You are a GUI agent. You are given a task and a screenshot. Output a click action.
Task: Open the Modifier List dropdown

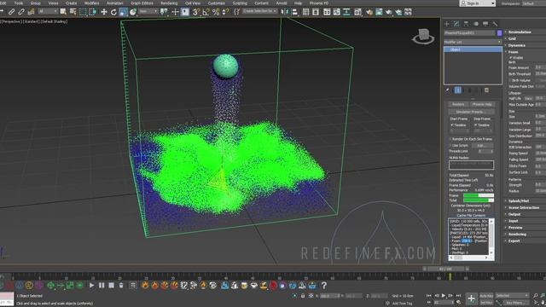(473, 42)
